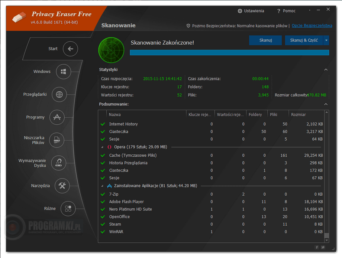Screen dimensions: 342x258
Task: Click the scrollbar down arrow
Action: point(326,240)
